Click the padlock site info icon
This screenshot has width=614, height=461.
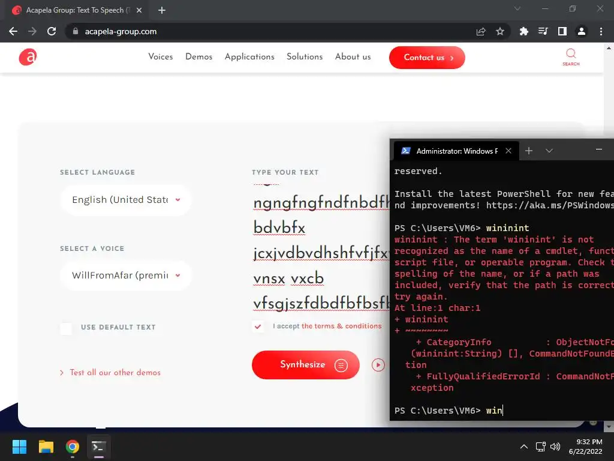click(76, 31)
